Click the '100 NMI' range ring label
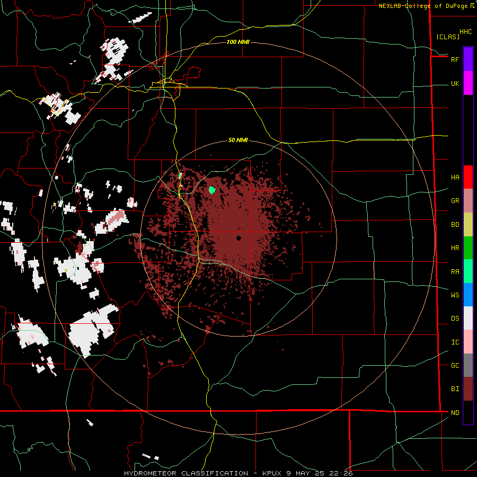The height and width of the screenshot is (477, 477). point(238,42)
